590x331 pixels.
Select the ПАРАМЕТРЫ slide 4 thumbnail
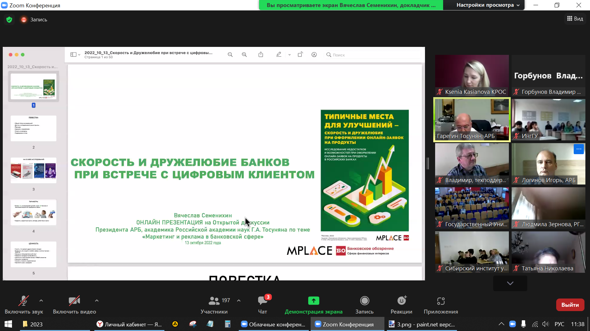point(33,212)
